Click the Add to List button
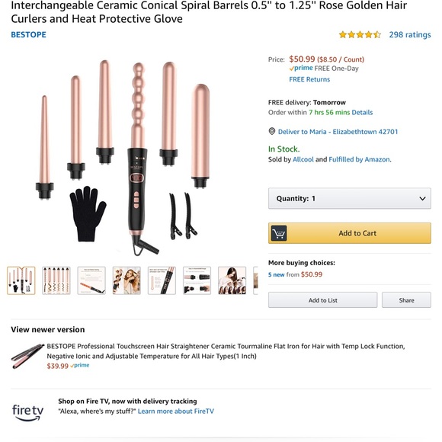442x442 pixels. (x=322, y=300)
